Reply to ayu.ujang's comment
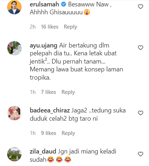The image size is (149, 166). 68,92
